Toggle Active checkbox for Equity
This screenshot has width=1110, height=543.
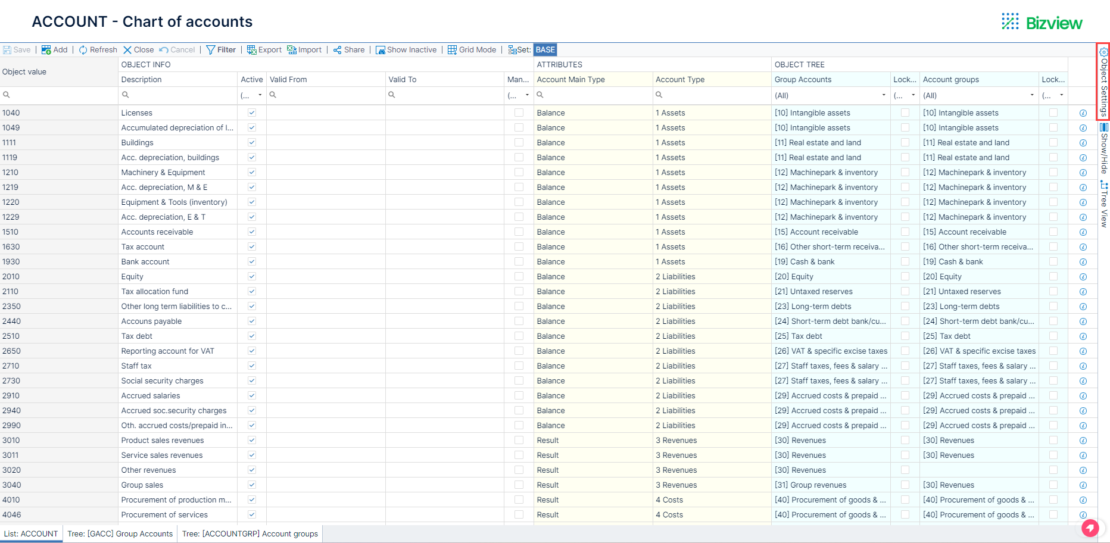[x=252, y=276]
